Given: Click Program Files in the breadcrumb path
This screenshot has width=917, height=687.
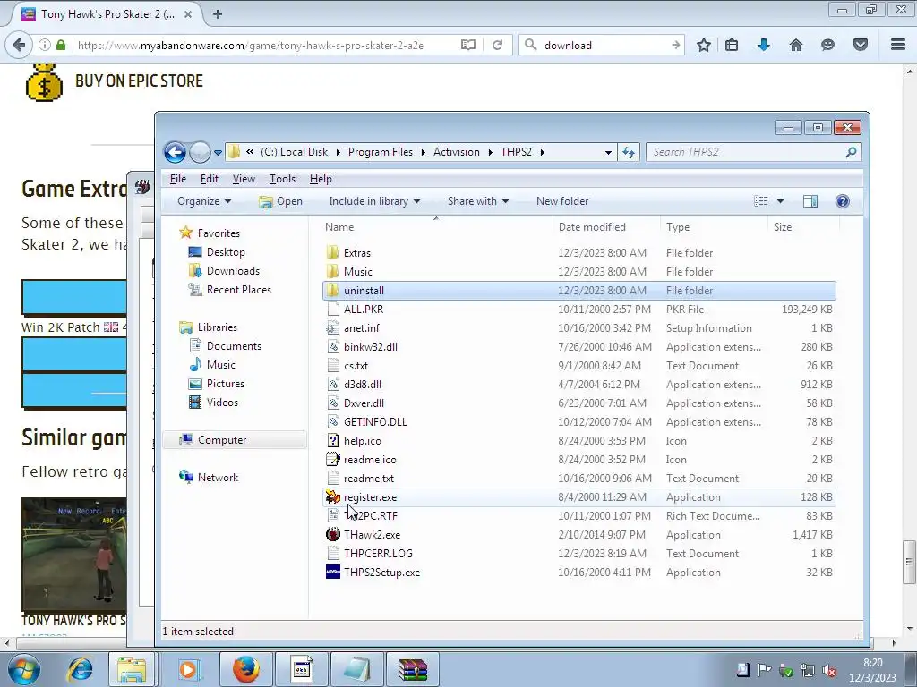Looking at the screenshot, I should point(380,152).
